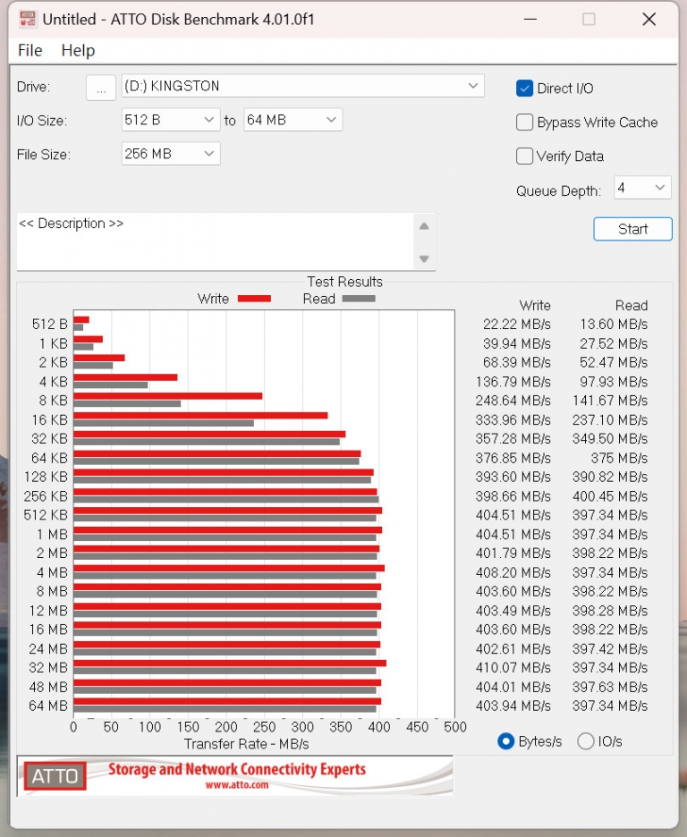Select the Bytes/s radio button
687x837 pixels.
pos(505,741)
